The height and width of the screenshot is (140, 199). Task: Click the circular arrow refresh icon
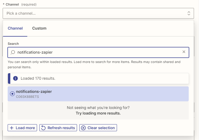point(43,128)
